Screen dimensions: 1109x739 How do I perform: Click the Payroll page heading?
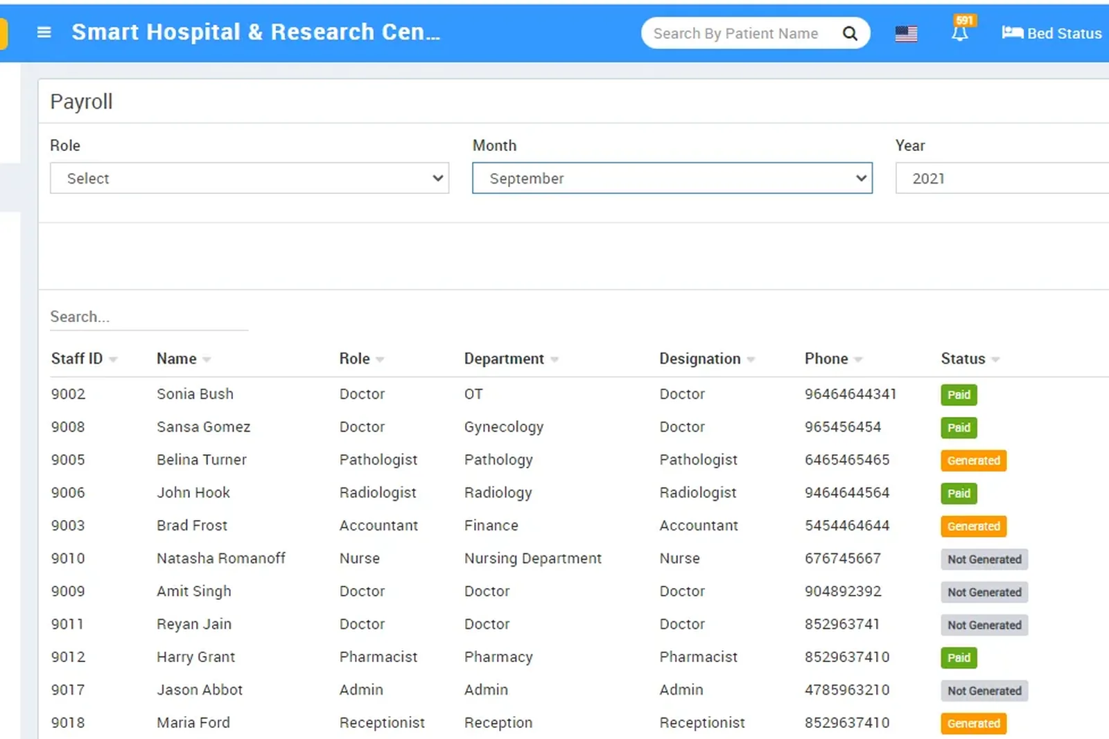(x=81, y=102)
